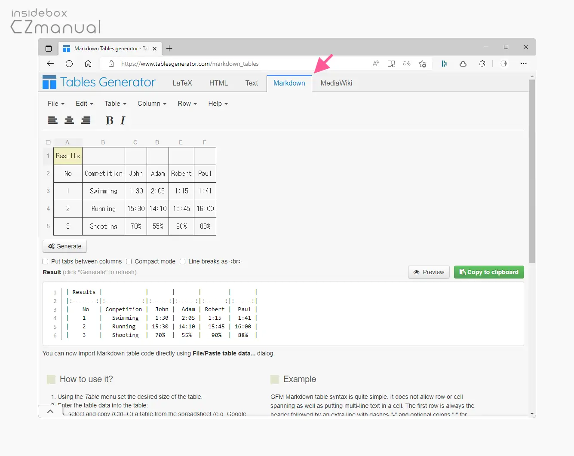Screen dimensions: 574x456
Task: Expand the Table dropdown menu
Action: click(115, 104)
